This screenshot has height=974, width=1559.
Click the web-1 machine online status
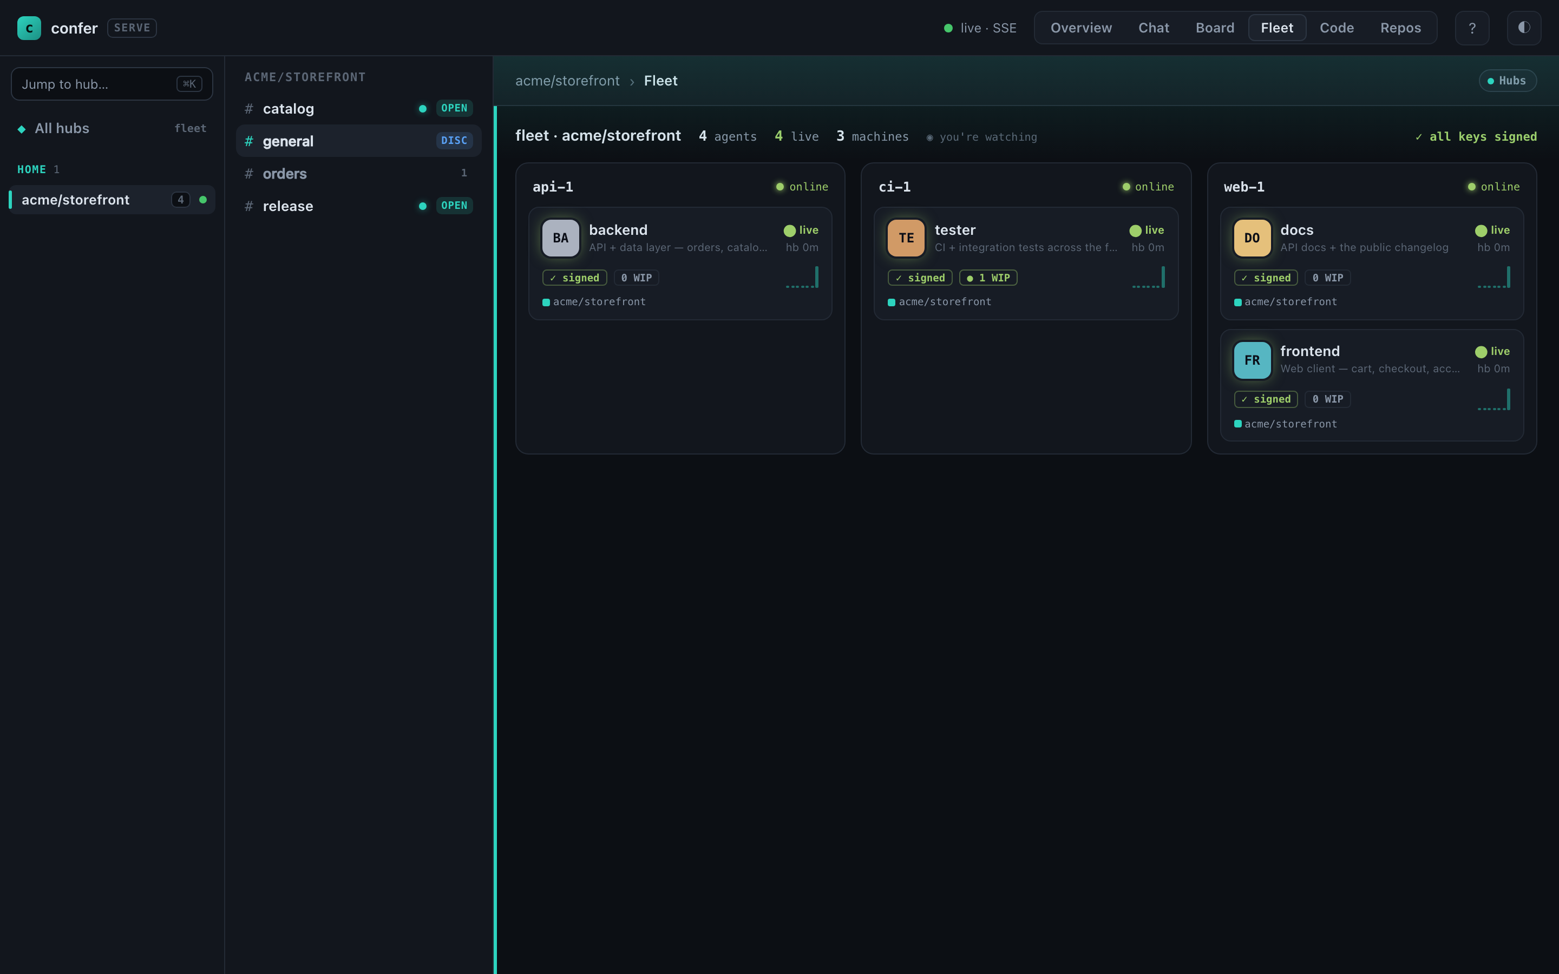tap(1494, 187)
